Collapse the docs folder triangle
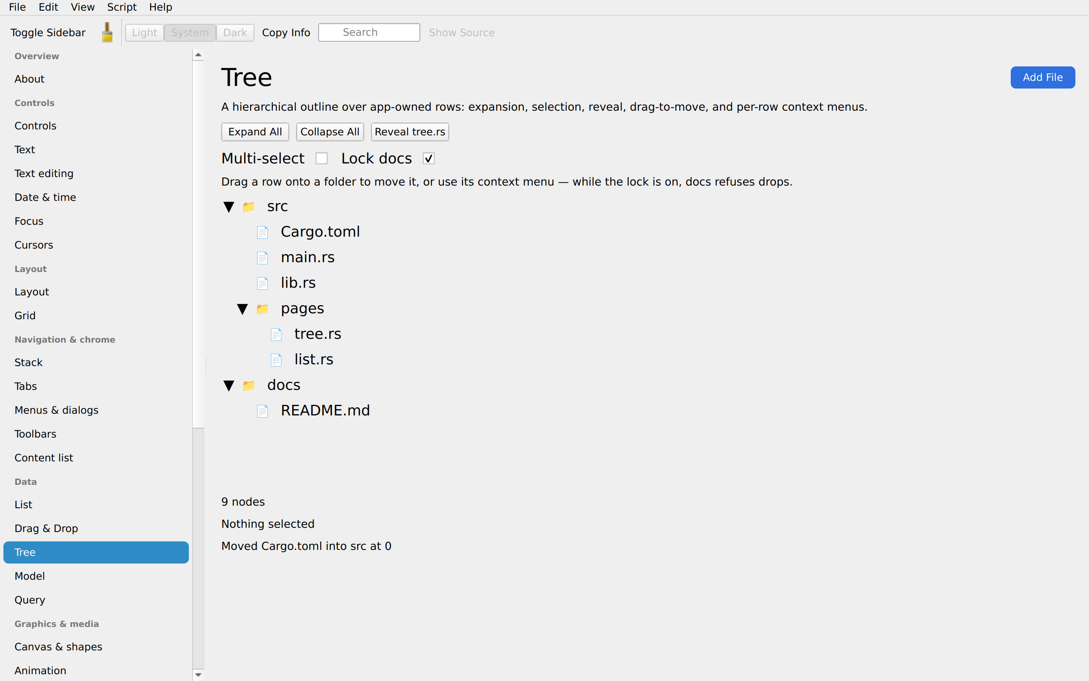This screenshot has height=681, width=1089. click(228, 386)
